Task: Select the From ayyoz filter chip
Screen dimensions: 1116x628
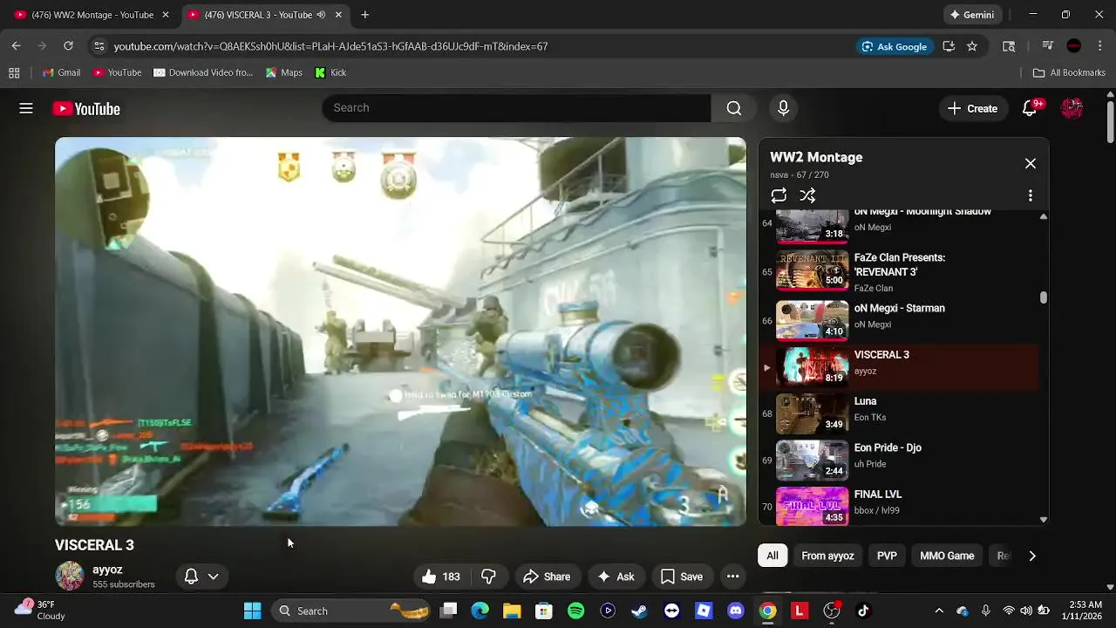Action: click(827, 556)
